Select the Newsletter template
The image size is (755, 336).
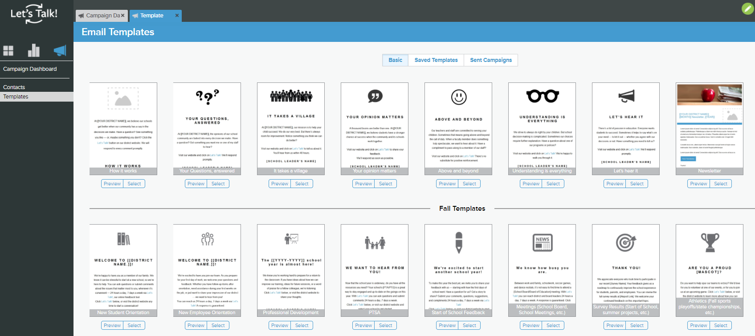[720, 184]
